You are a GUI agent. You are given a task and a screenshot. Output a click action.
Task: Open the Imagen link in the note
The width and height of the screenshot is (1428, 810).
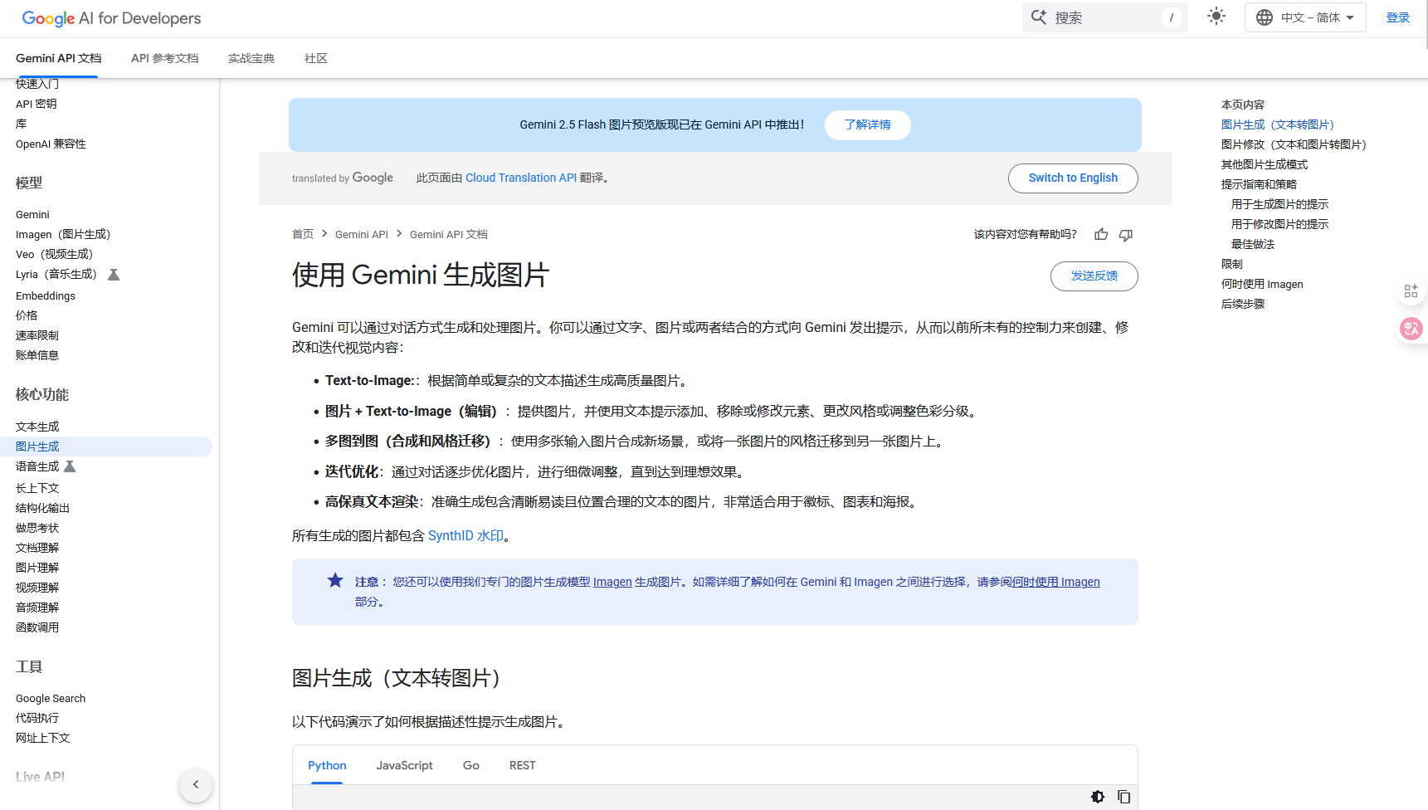[x=612, y=582]
